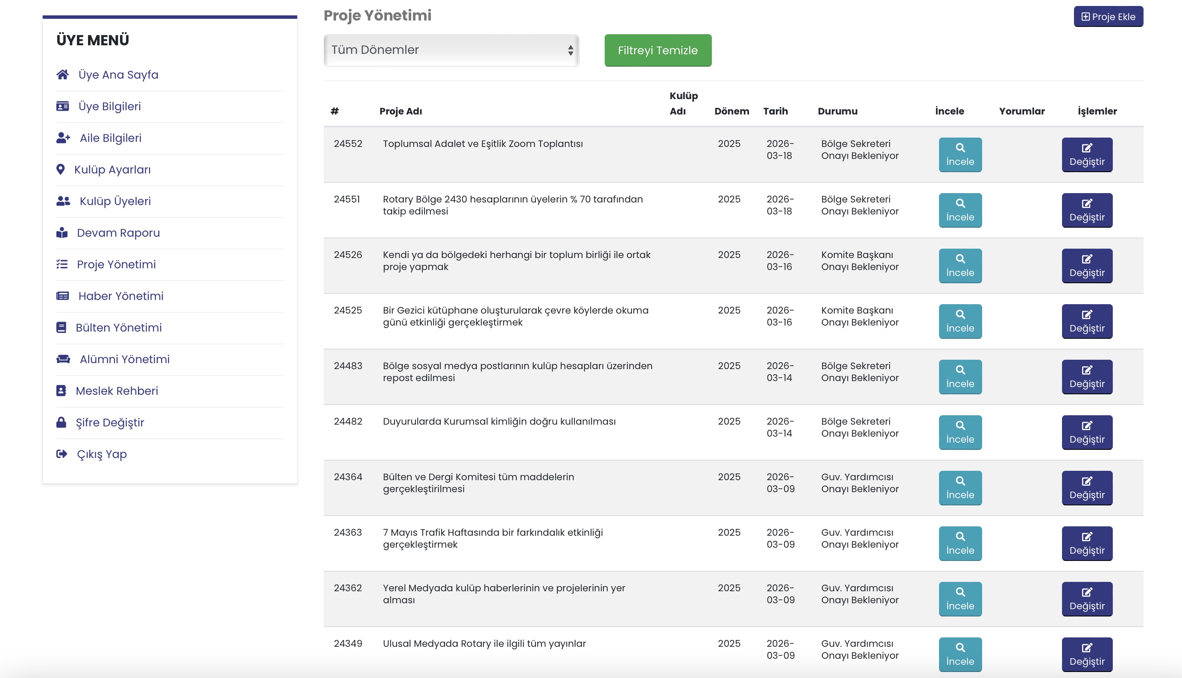Click the lock icon for Şifre Değiştir
The width and height of the screenshot is (1182, 678).
pyautogui.click(x=61, y=423)
